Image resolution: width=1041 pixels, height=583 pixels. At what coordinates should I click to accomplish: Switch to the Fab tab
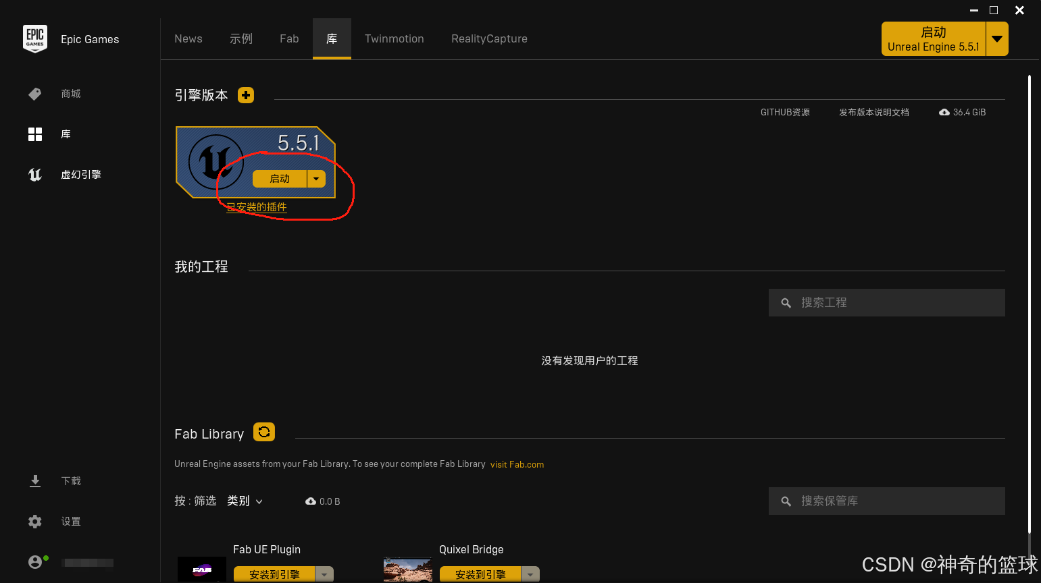click(289, 38)
